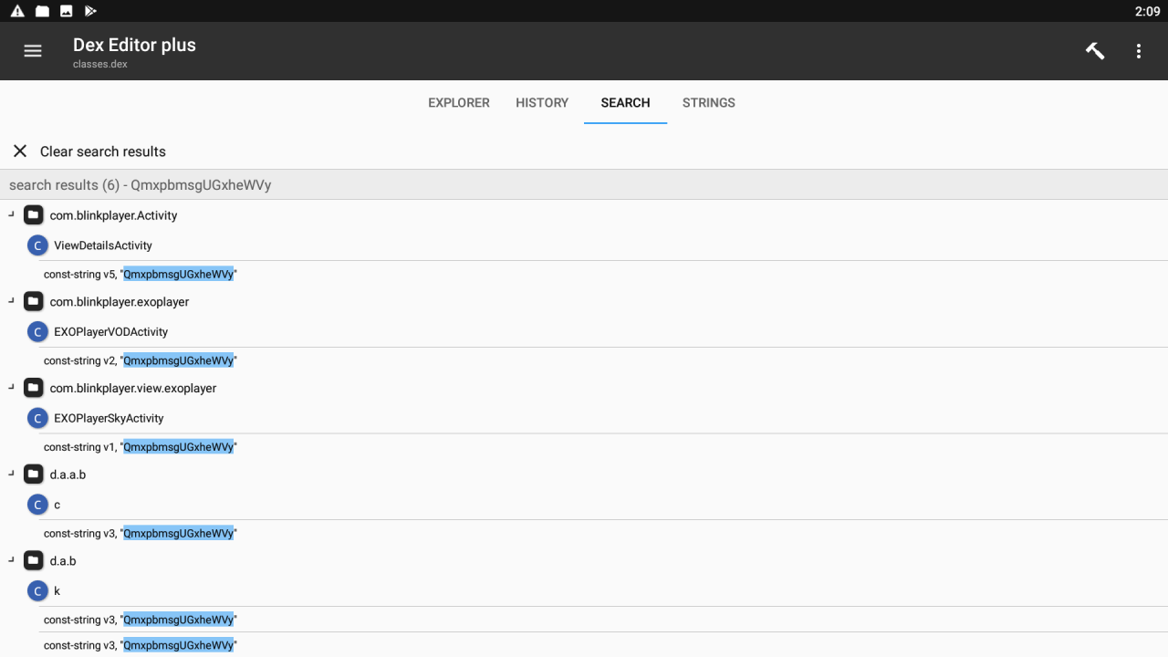Screen dimensions: 1168x657
Task: Click the ViewDetailsActivity class icon
Action: [x=37, y=245]
